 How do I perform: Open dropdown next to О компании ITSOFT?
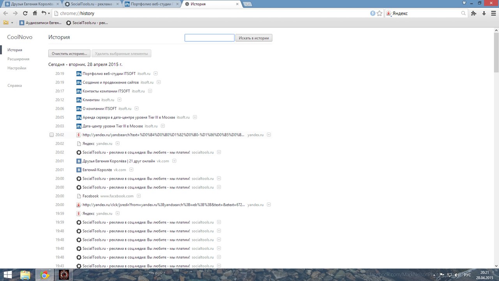point(136,108)
